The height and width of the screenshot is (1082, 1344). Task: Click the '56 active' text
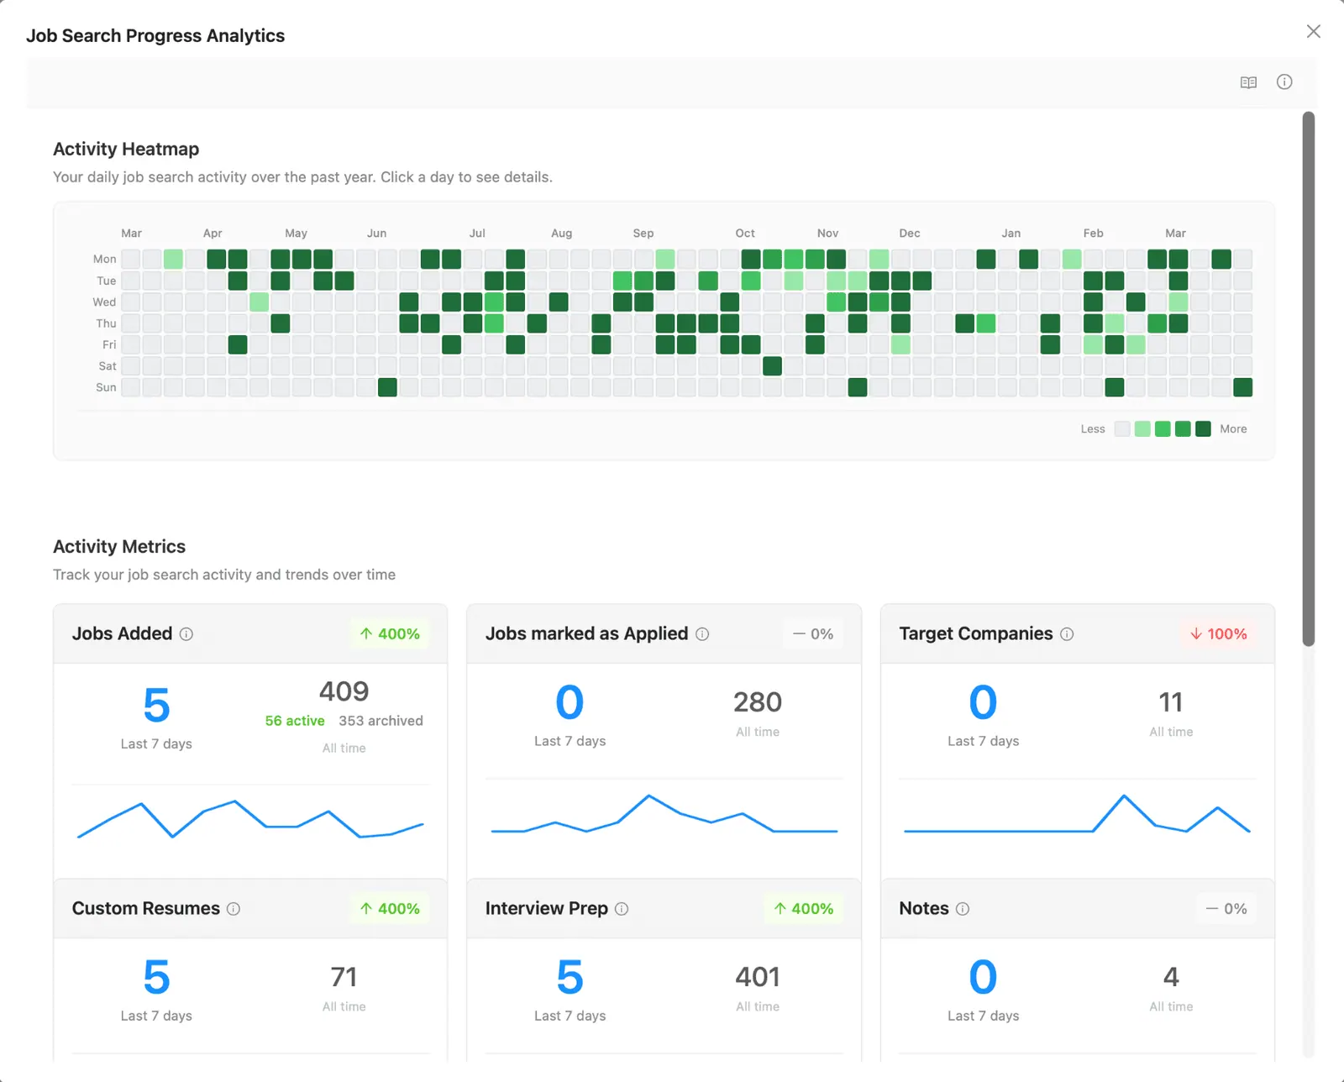[295, 722]
